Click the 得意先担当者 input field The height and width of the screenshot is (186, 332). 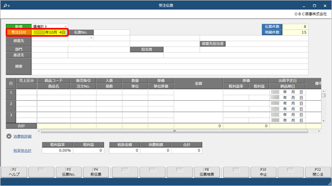click(267, 44)
